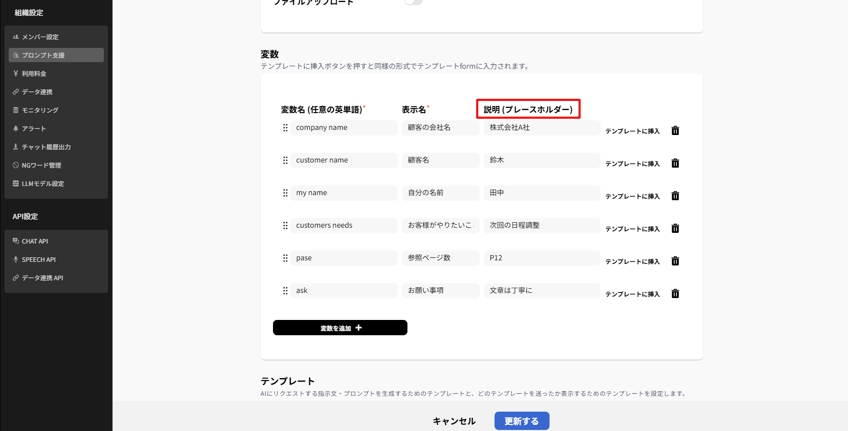Click the drag handle beside company name
The image size is (848, 431).
[285, 128]
